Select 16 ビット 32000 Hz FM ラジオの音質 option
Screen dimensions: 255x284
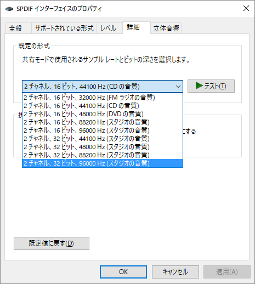(103, 98)
